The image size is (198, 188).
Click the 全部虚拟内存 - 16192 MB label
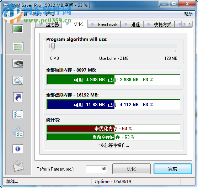(73, 95)
